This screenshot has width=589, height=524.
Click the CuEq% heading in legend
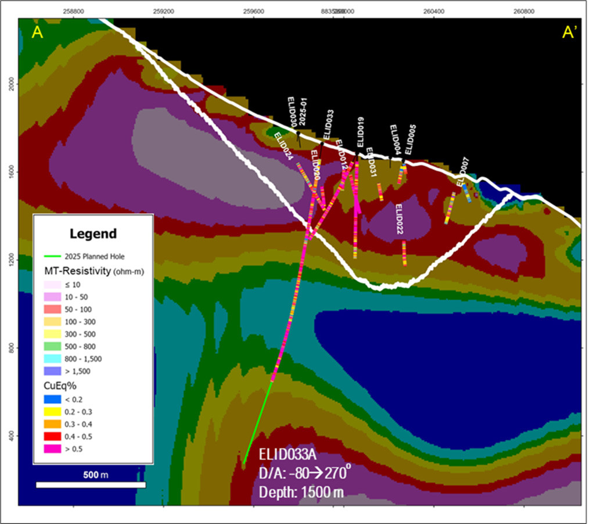click(60, 386)
